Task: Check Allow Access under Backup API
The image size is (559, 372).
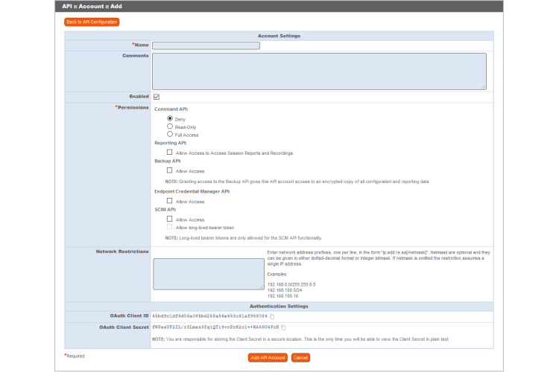Action: click(x=170, y=170)
